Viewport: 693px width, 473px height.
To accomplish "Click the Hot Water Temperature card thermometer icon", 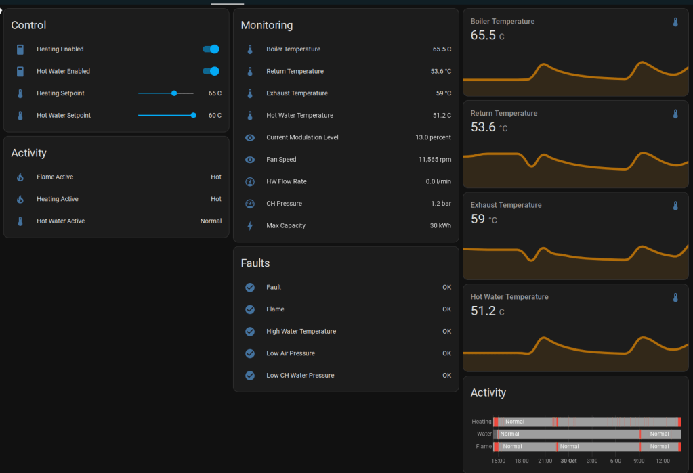I will (x=675, y=298).
